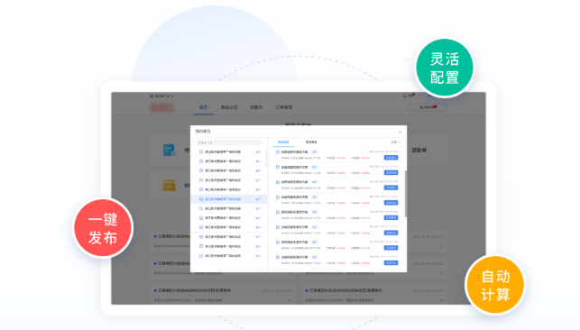This screenshot has width=580, height=330.
Task: Click the blue document icon on the workbench card
Action: 169,150
